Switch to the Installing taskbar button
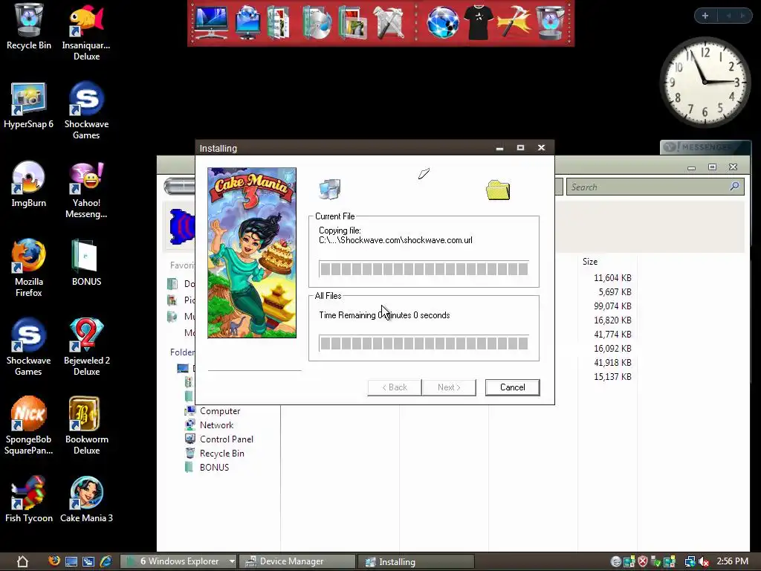Screen dimensions: 761x571 [x=416, y=562]
